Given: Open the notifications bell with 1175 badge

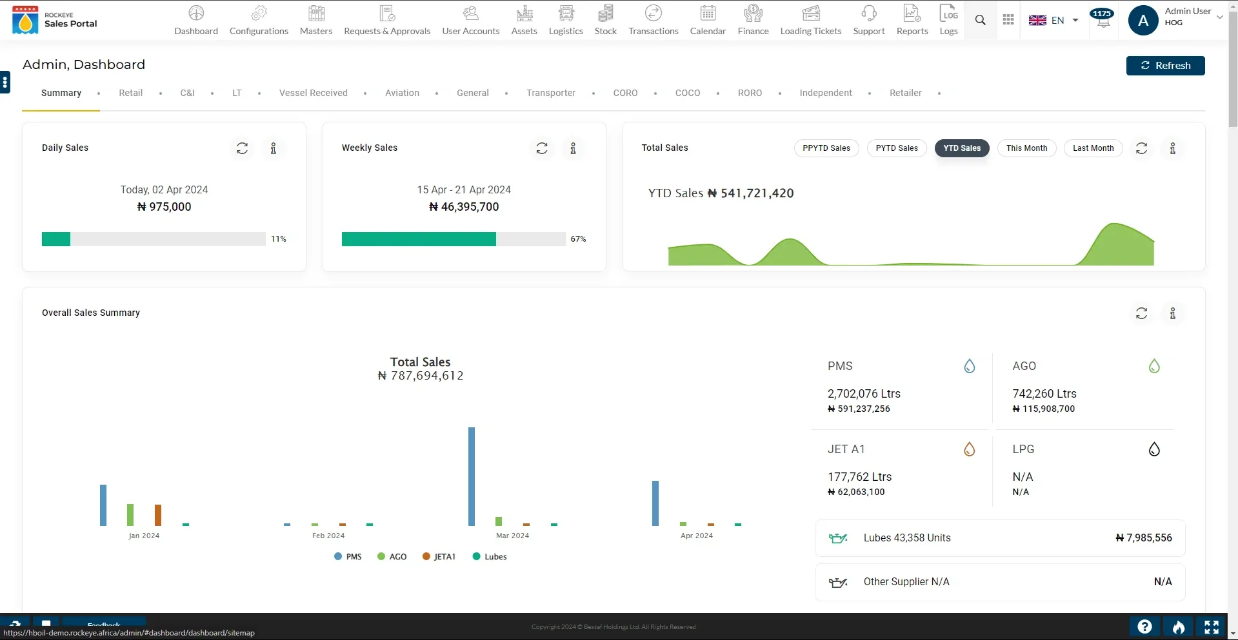Looking at the screenshot, I should (x=1103, y=19).
